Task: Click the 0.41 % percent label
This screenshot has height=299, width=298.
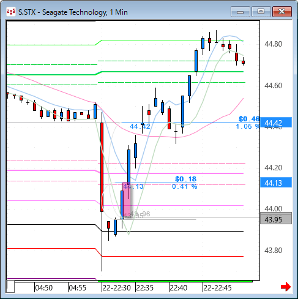Action: 185,186
